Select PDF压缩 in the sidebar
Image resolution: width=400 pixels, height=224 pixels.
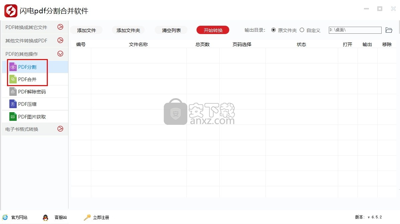[35, 104]
